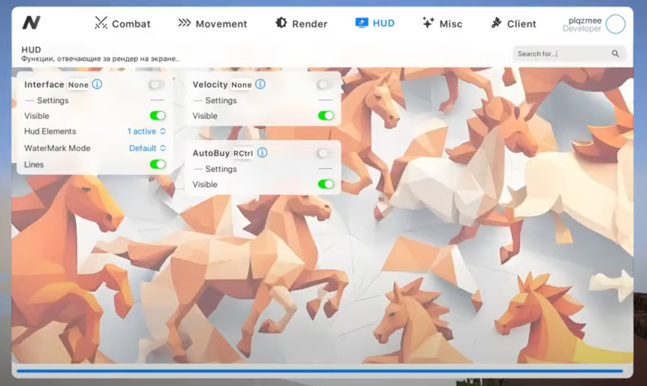Click the Client tab icon
Image resolution: width=647 pixels, height=386 pixels.
pos(496,23)
